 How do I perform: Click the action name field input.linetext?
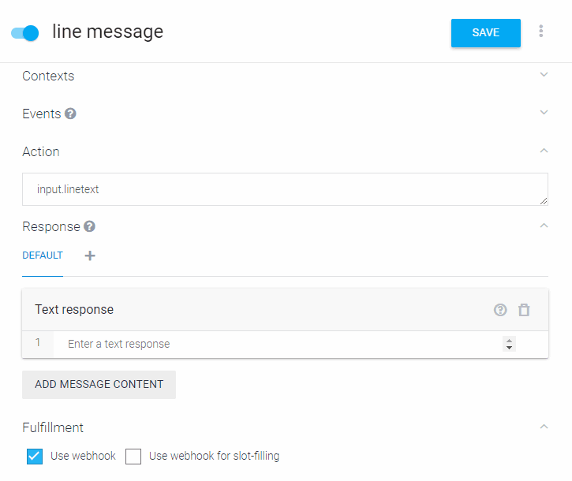click(x=284, y=189)
